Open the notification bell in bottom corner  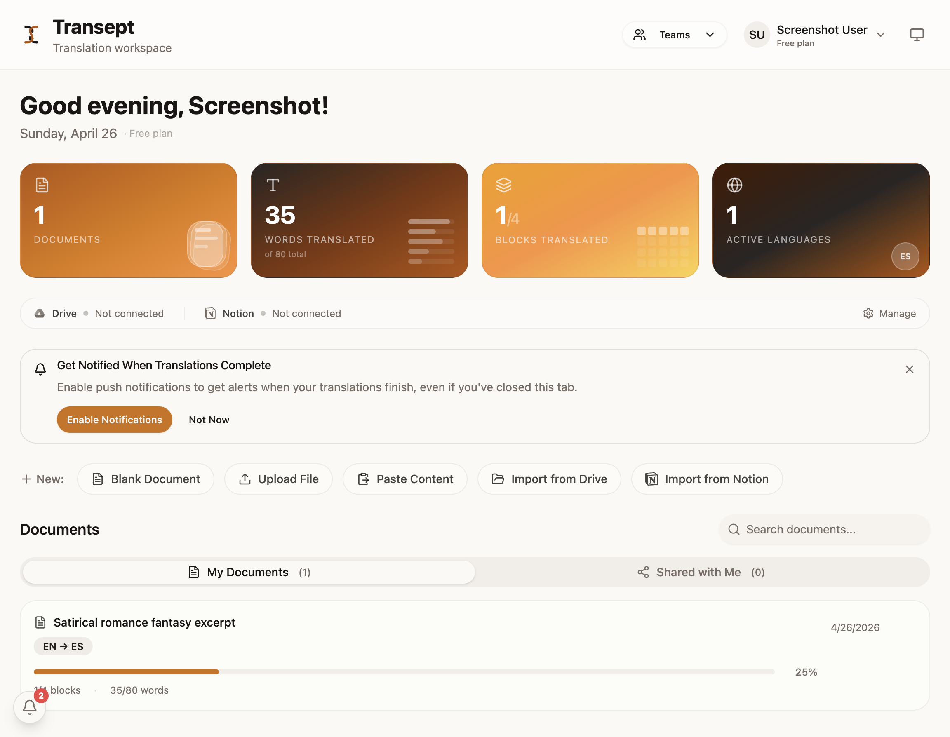click(x=29, y=707)
